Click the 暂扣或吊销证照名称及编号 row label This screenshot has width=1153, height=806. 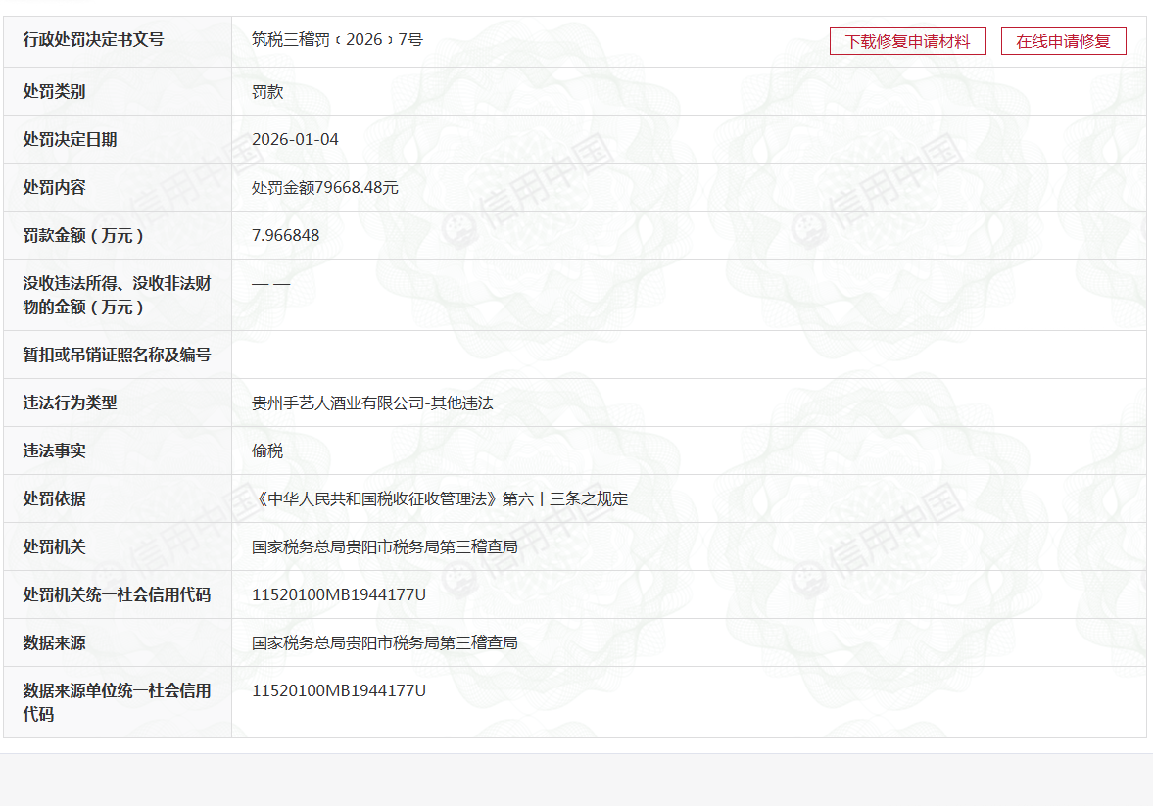(x=117, y=355)
